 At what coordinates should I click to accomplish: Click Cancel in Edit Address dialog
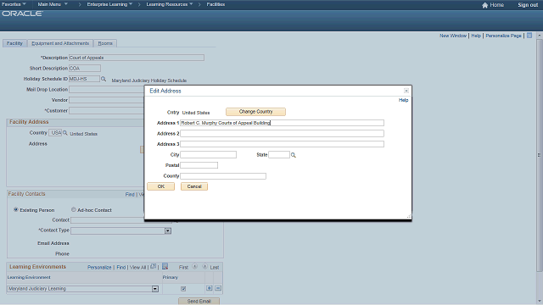point(194,186)
